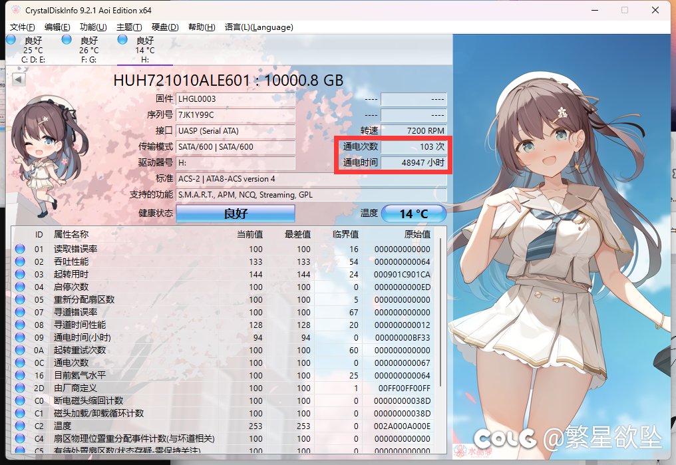The width and height of the screenshot is (676, 465).
Task: Click the status icon for 起转用时
Action: coord(20,274)
